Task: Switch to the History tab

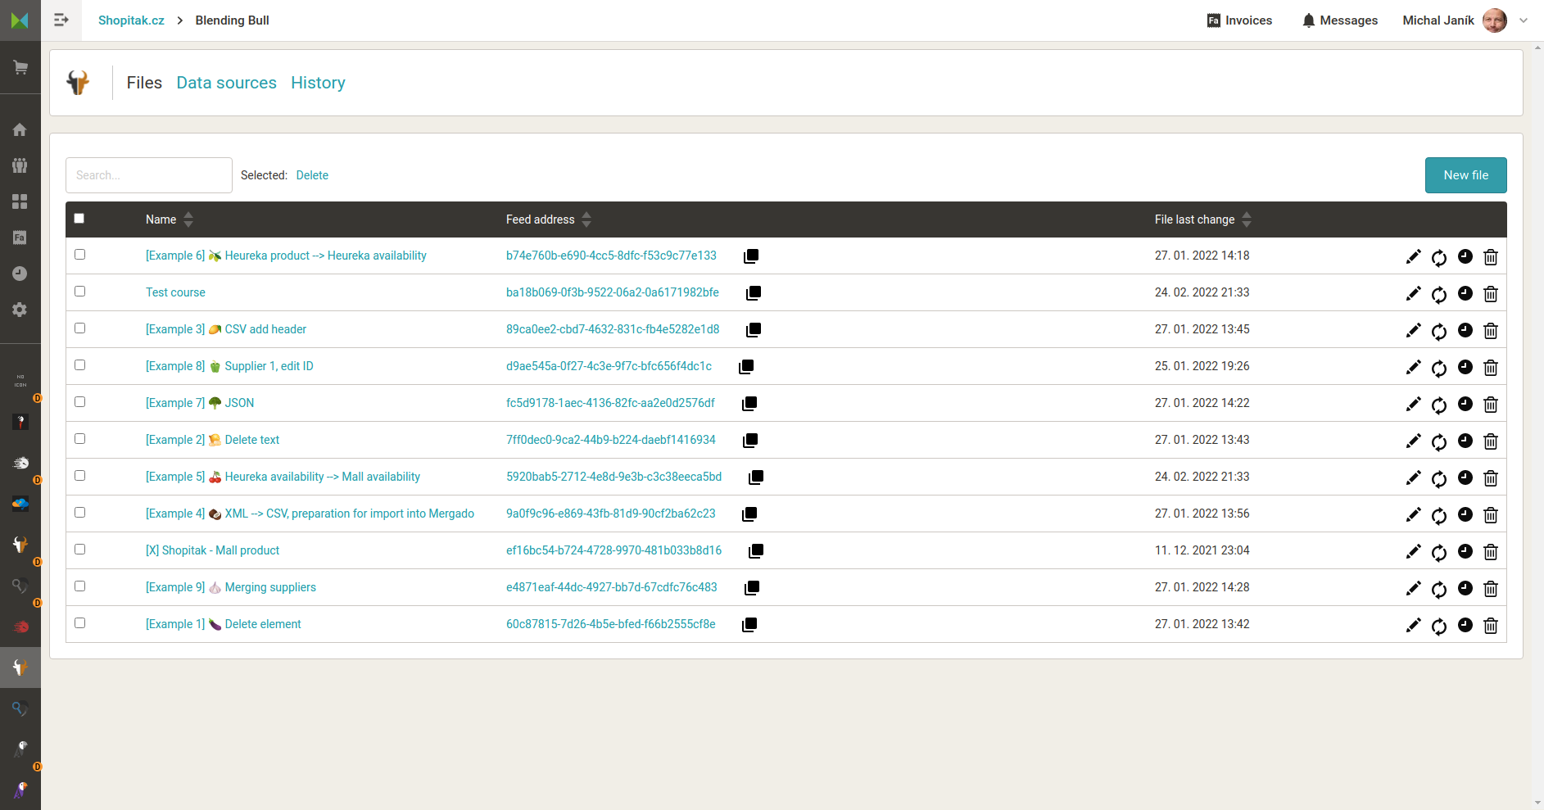Action: [x=318, y=83]
